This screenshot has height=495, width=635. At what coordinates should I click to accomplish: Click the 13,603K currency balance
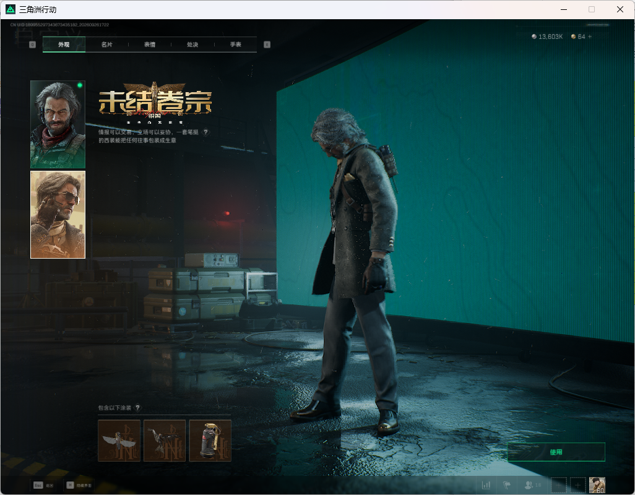547,37
